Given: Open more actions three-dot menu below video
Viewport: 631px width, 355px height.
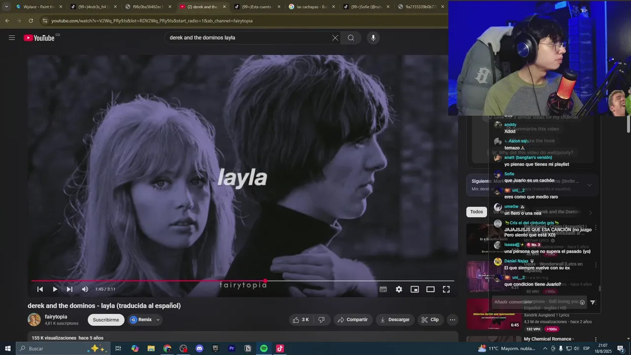Looking at the screenshot, I should 452,319.
